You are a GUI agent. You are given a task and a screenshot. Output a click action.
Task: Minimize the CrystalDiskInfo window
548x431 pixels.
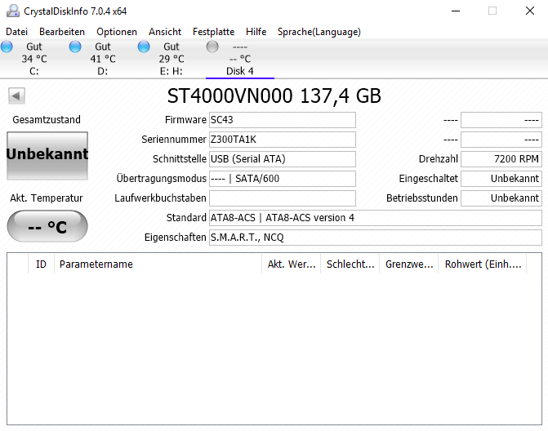click(x=456, y=11)
